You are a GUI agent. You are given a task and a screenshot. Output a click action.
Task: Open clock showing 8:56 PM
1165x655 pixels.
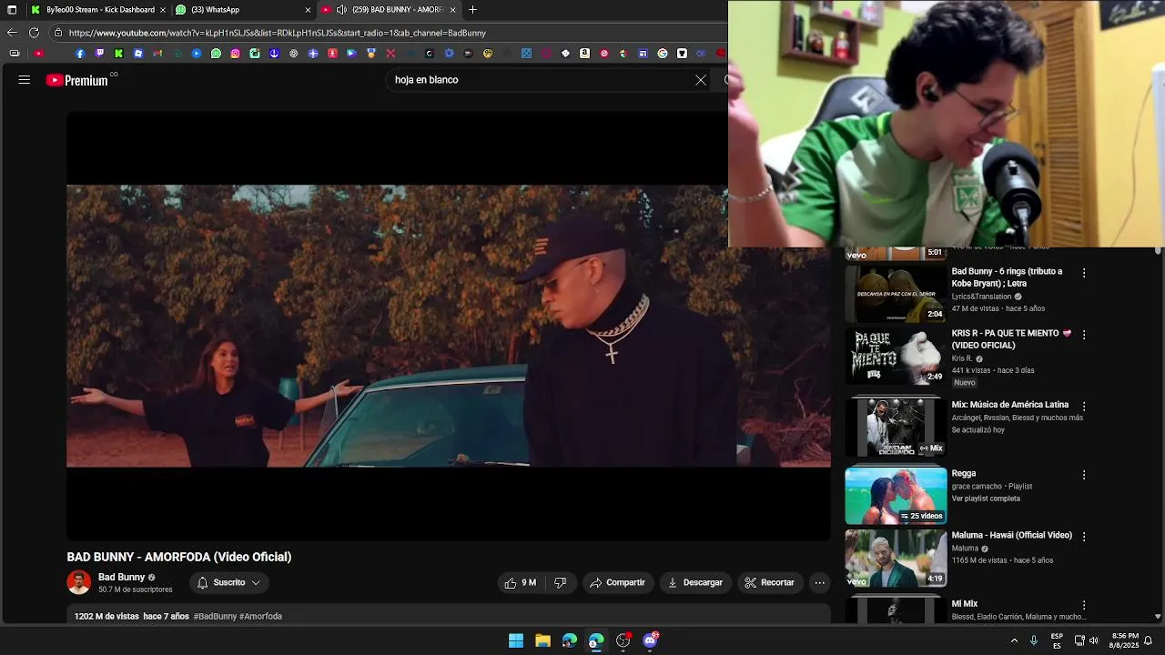1124,640
